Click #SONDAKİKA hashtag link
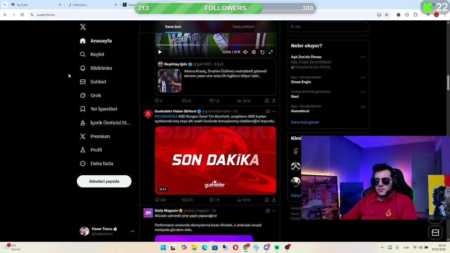 tap(166, 116)
